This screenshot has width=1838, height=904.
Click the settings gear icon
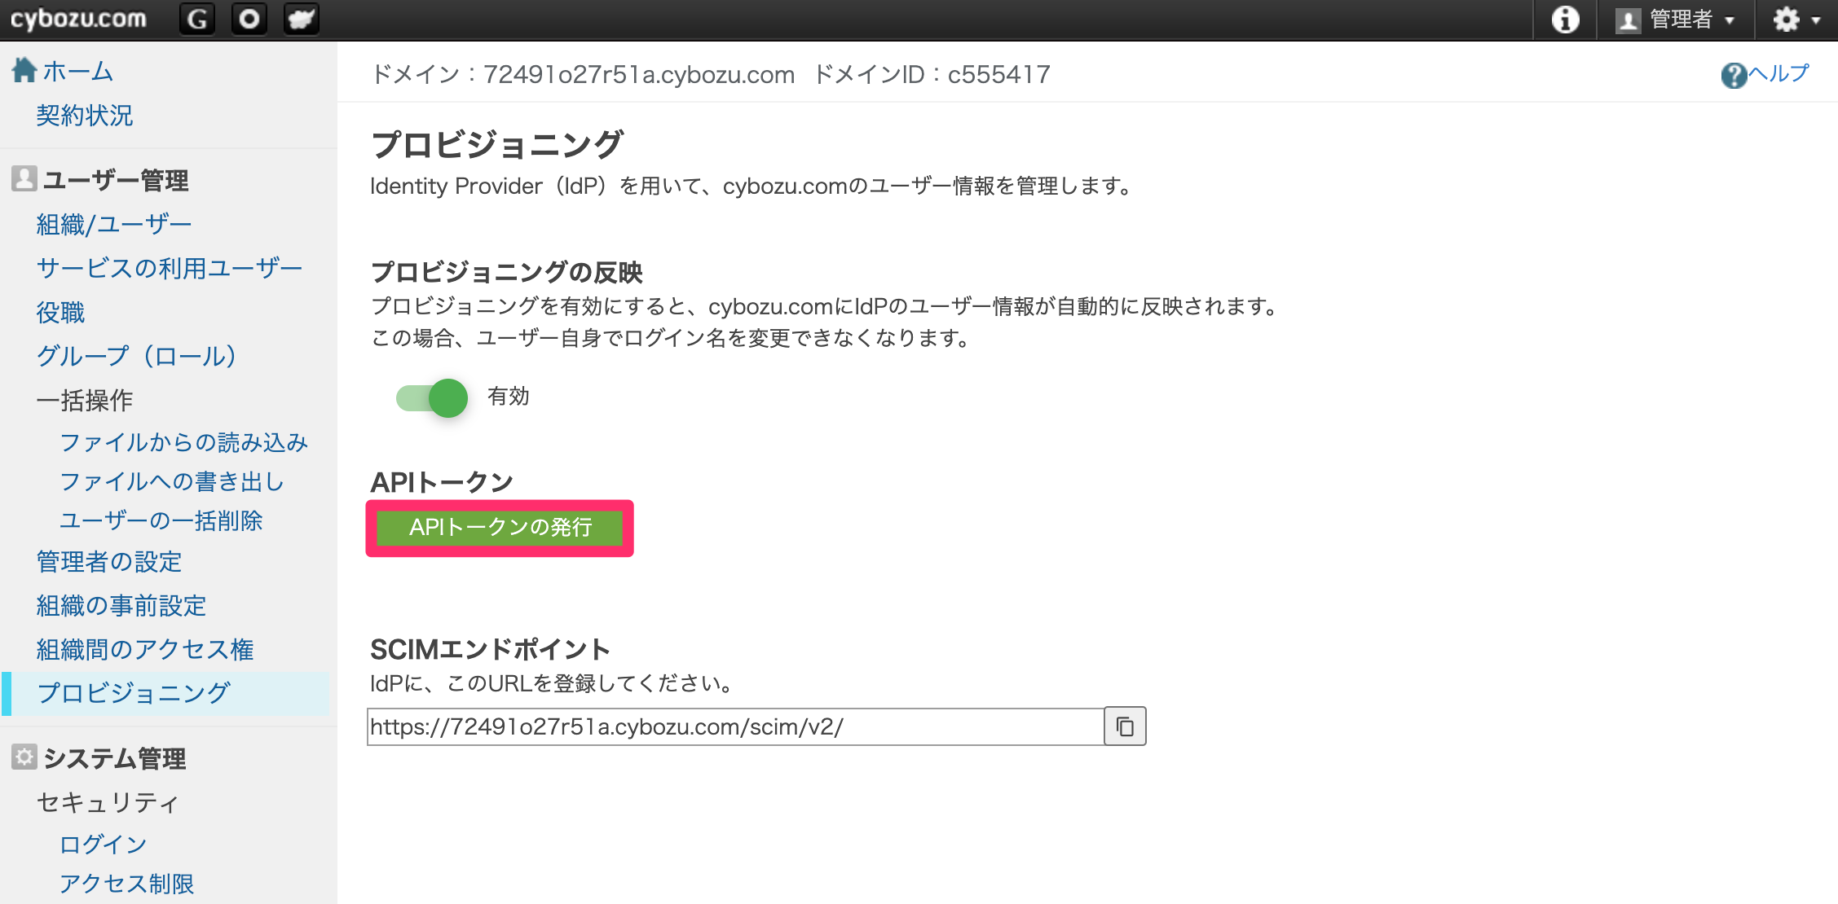point(1786,19)
